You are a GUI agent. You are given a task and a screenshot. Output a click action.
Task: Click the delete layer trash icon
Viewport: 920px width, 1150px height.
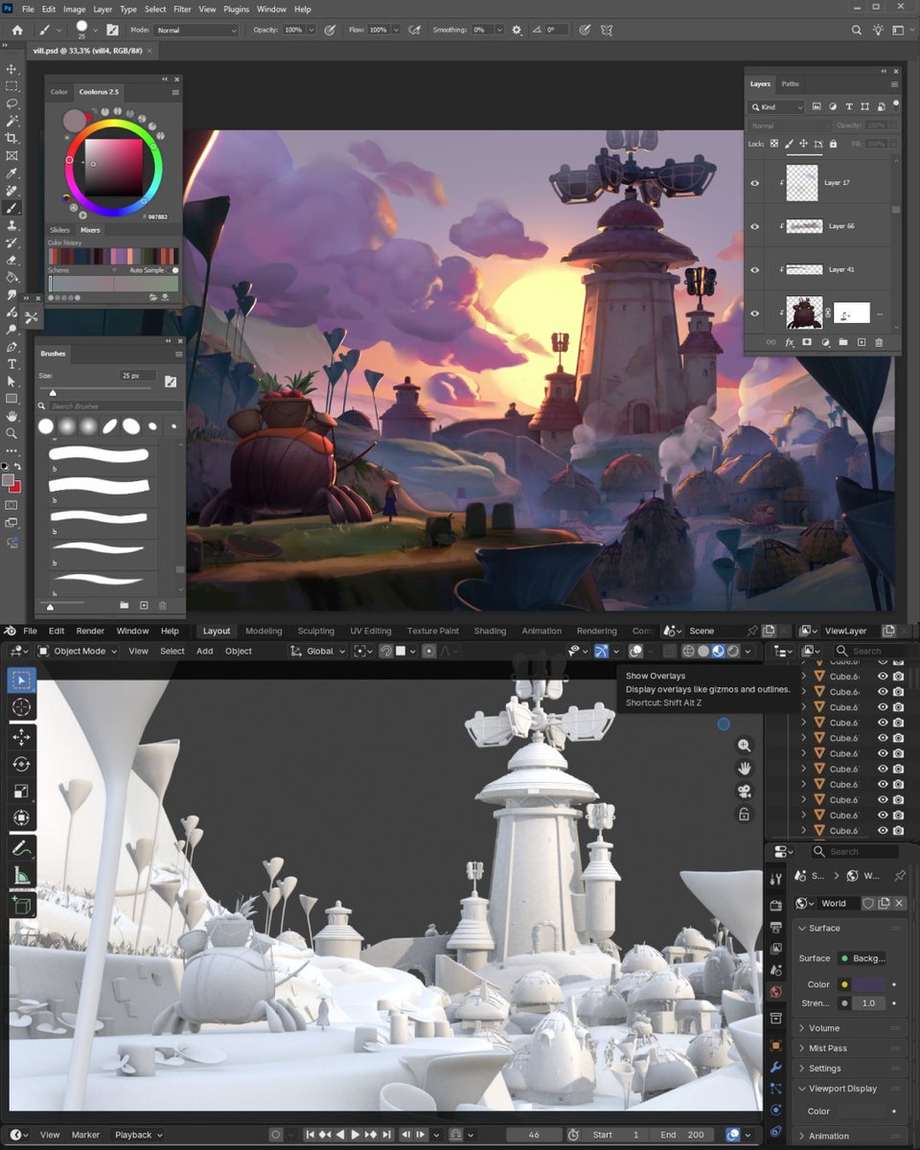click(x=879, y=342)
